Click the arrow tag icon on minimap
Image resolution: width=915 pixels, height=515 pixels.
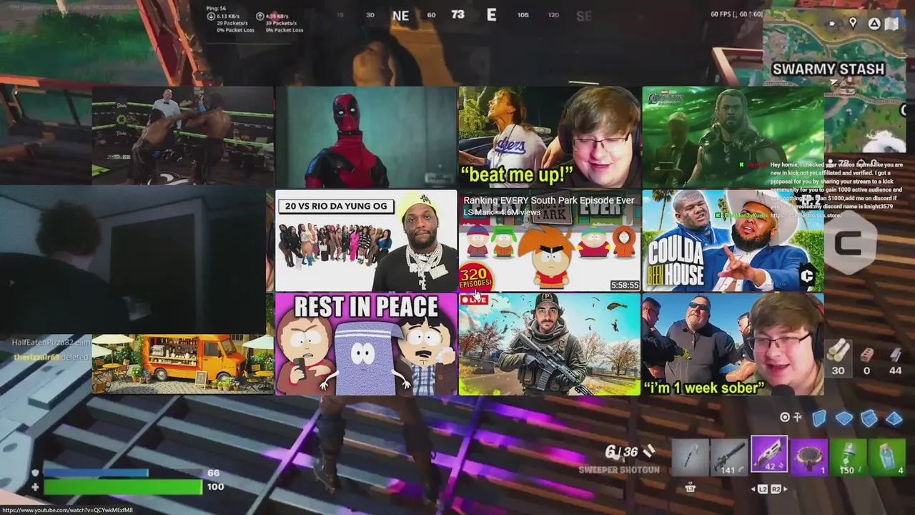[x=832, y=24]
